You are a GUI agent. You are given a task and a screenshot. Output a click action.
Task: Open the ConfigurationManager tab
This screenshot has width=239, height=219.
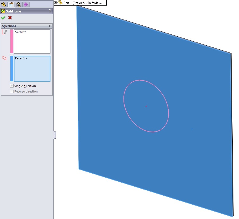(18, 5)
